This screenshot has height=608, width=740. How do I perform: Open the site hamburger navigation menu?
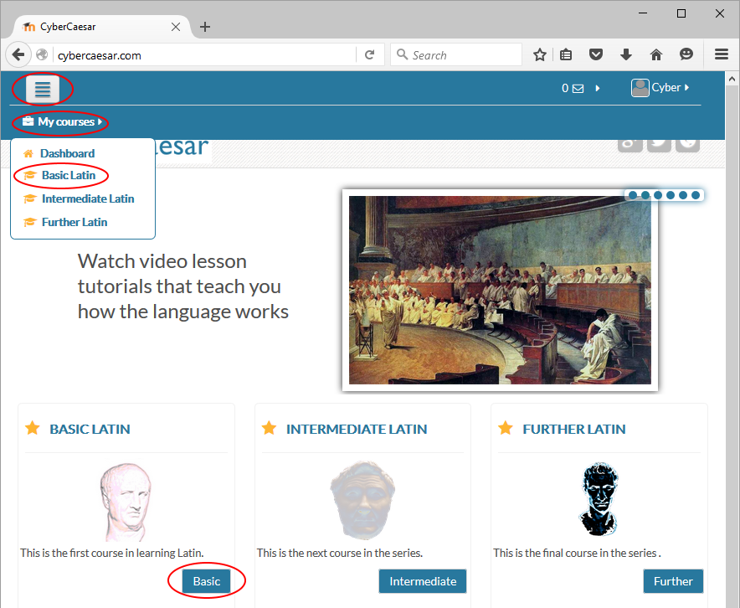(43, 89)
